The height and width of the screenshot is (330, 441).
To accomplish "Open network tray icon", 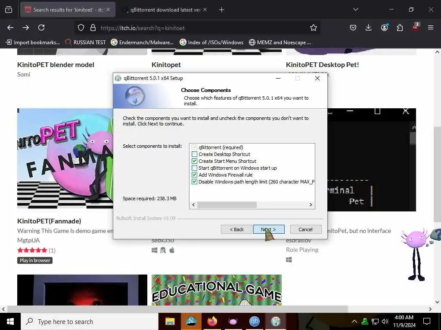I will [375, 321].
